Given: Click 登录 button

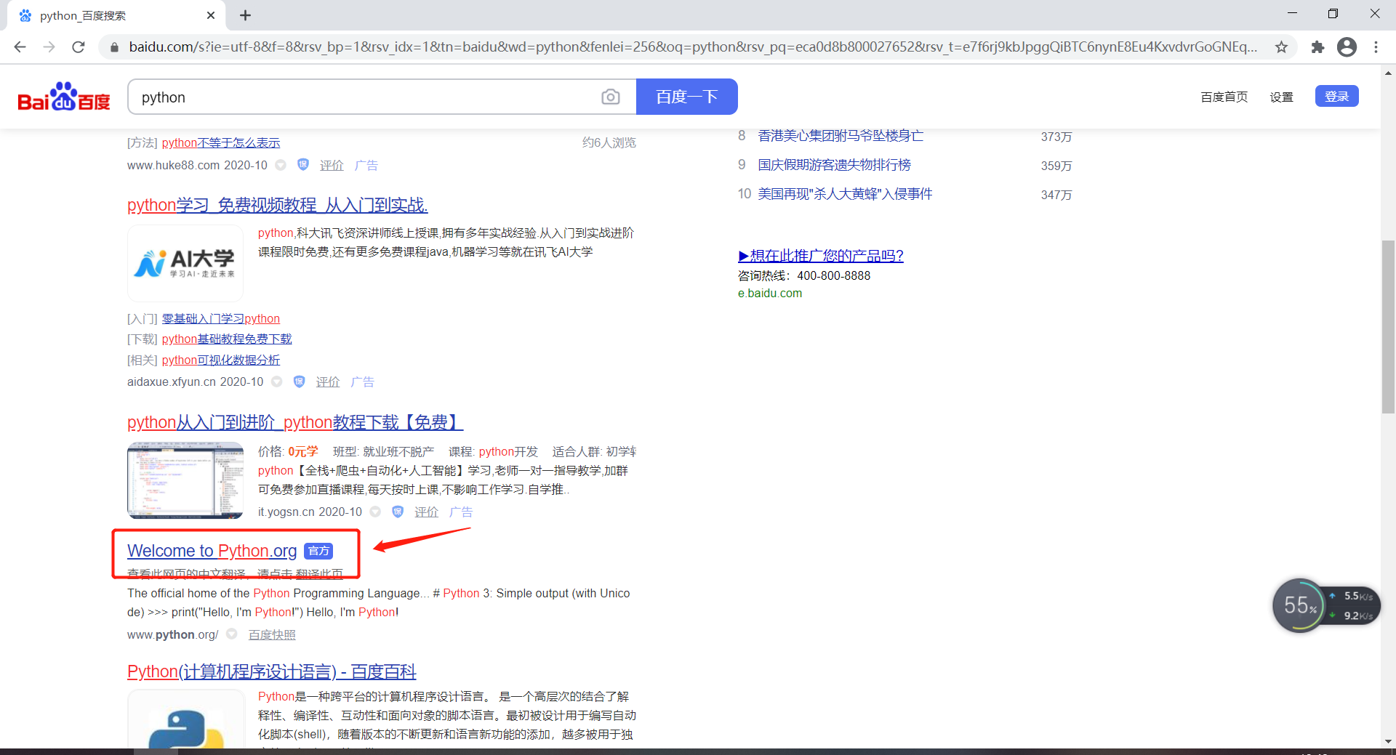Looking at the screenshot, I should (1336, 96).
